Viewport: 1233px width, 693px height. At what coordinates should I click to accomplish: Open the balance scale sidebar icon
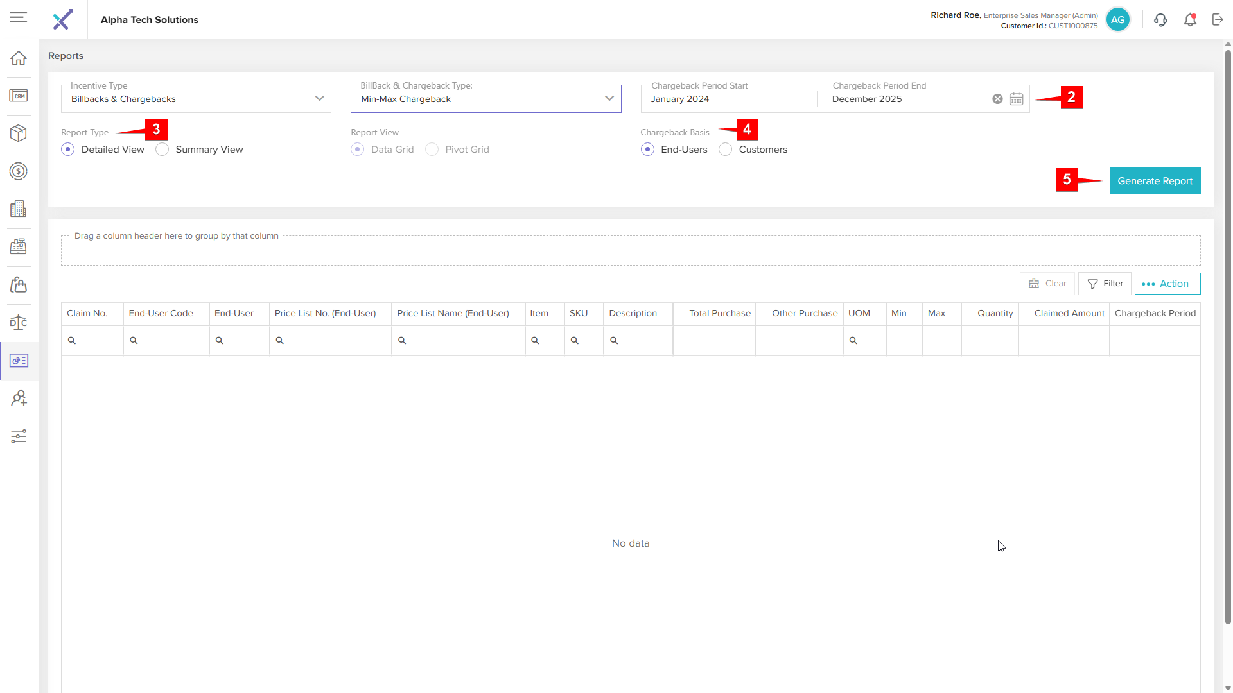point(19,323)
